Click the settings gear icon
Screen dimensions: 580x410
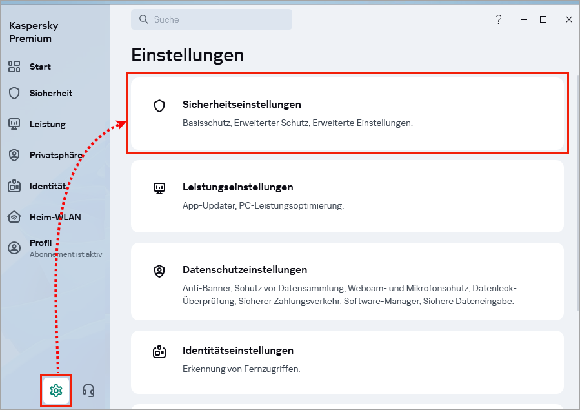point(56,390)
